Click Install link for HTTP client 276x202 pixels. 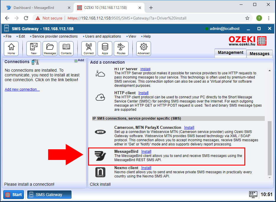(143, 93)
